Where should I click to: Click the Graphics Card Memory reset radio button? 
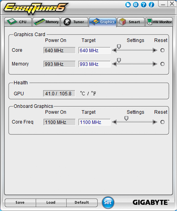[x=162, y=64]
